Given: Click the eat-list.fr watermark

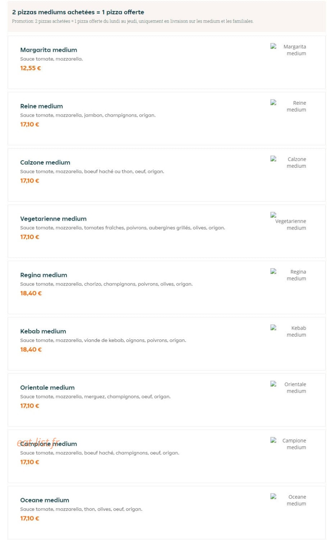Looking at the screenshot, I should click(x=38, y=442).
